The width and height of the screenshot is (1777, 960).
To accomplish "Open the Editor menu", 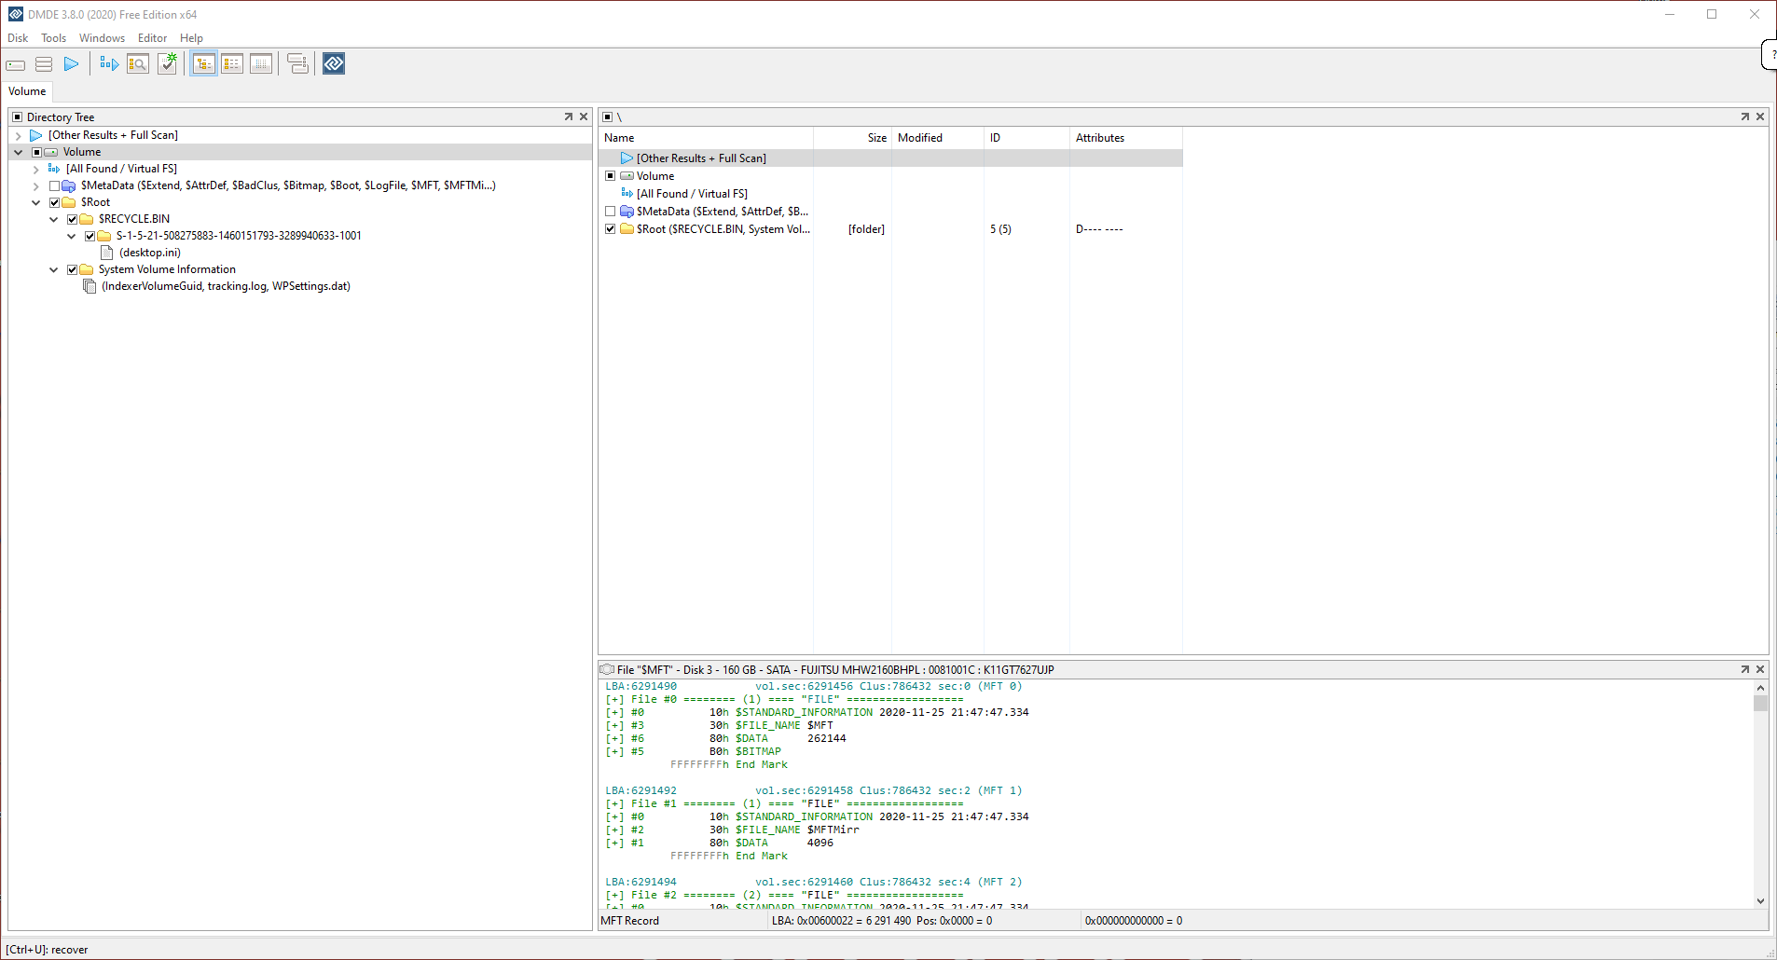I will point(152,38).
